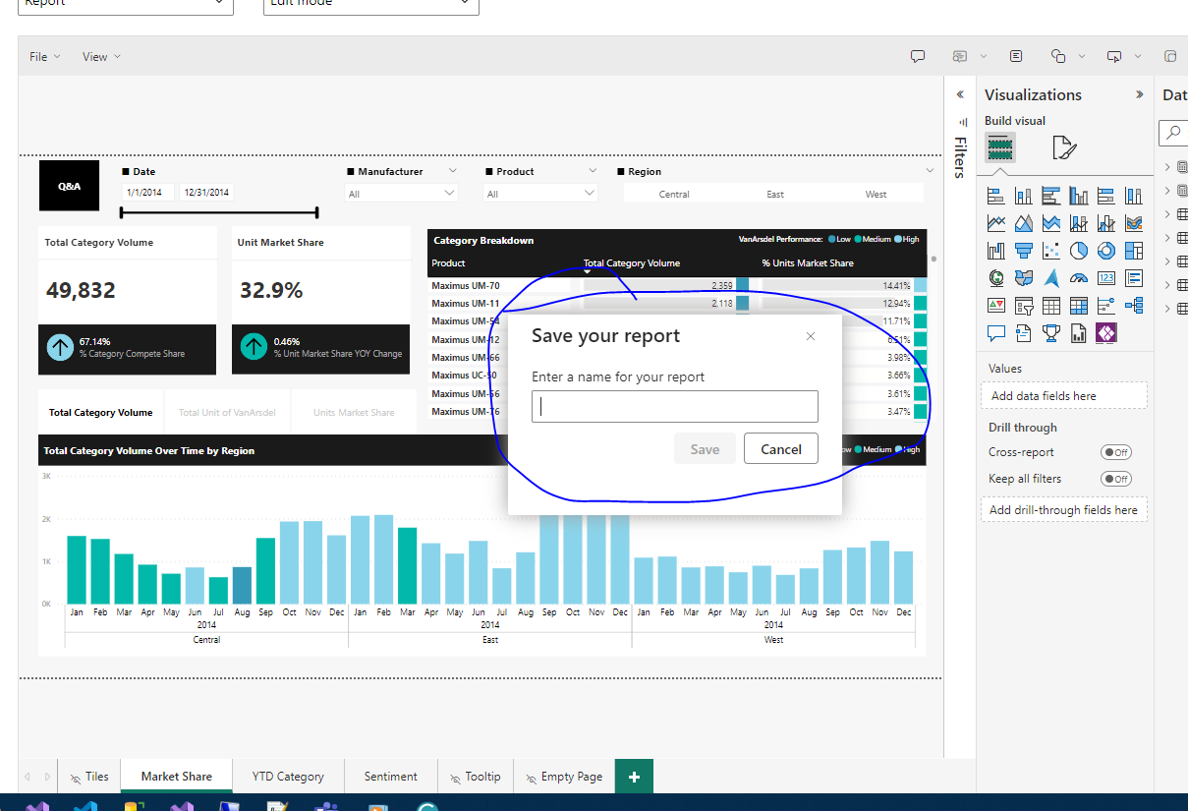Viewport: 1188px width, 811px height.
Task: Switch to the Tooltip page tab
Action: (x=475, y=776)
